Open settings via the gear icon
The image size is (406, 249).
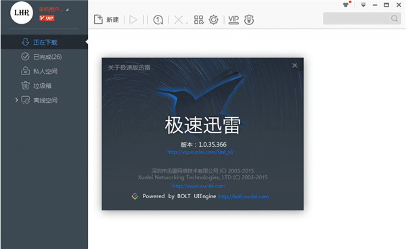pos(214,20)
